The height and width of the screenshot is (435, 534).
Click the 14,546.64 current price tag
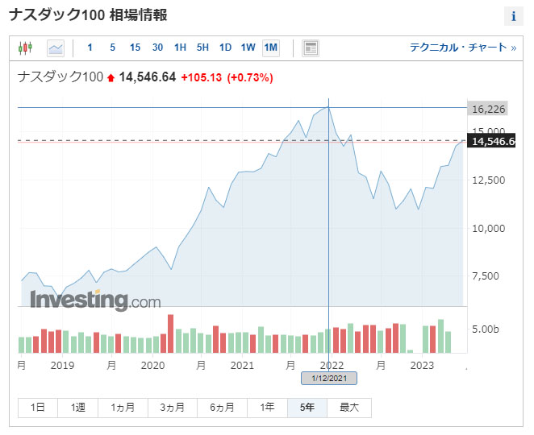coord(493,142)
